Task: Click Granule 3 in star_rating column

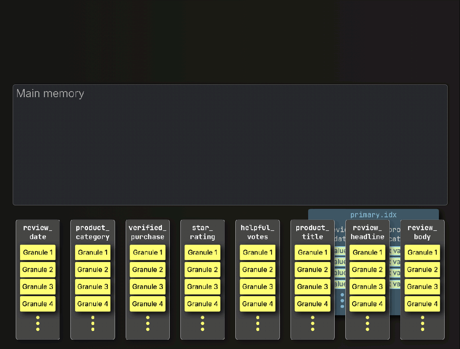Action: pos(203,286)
